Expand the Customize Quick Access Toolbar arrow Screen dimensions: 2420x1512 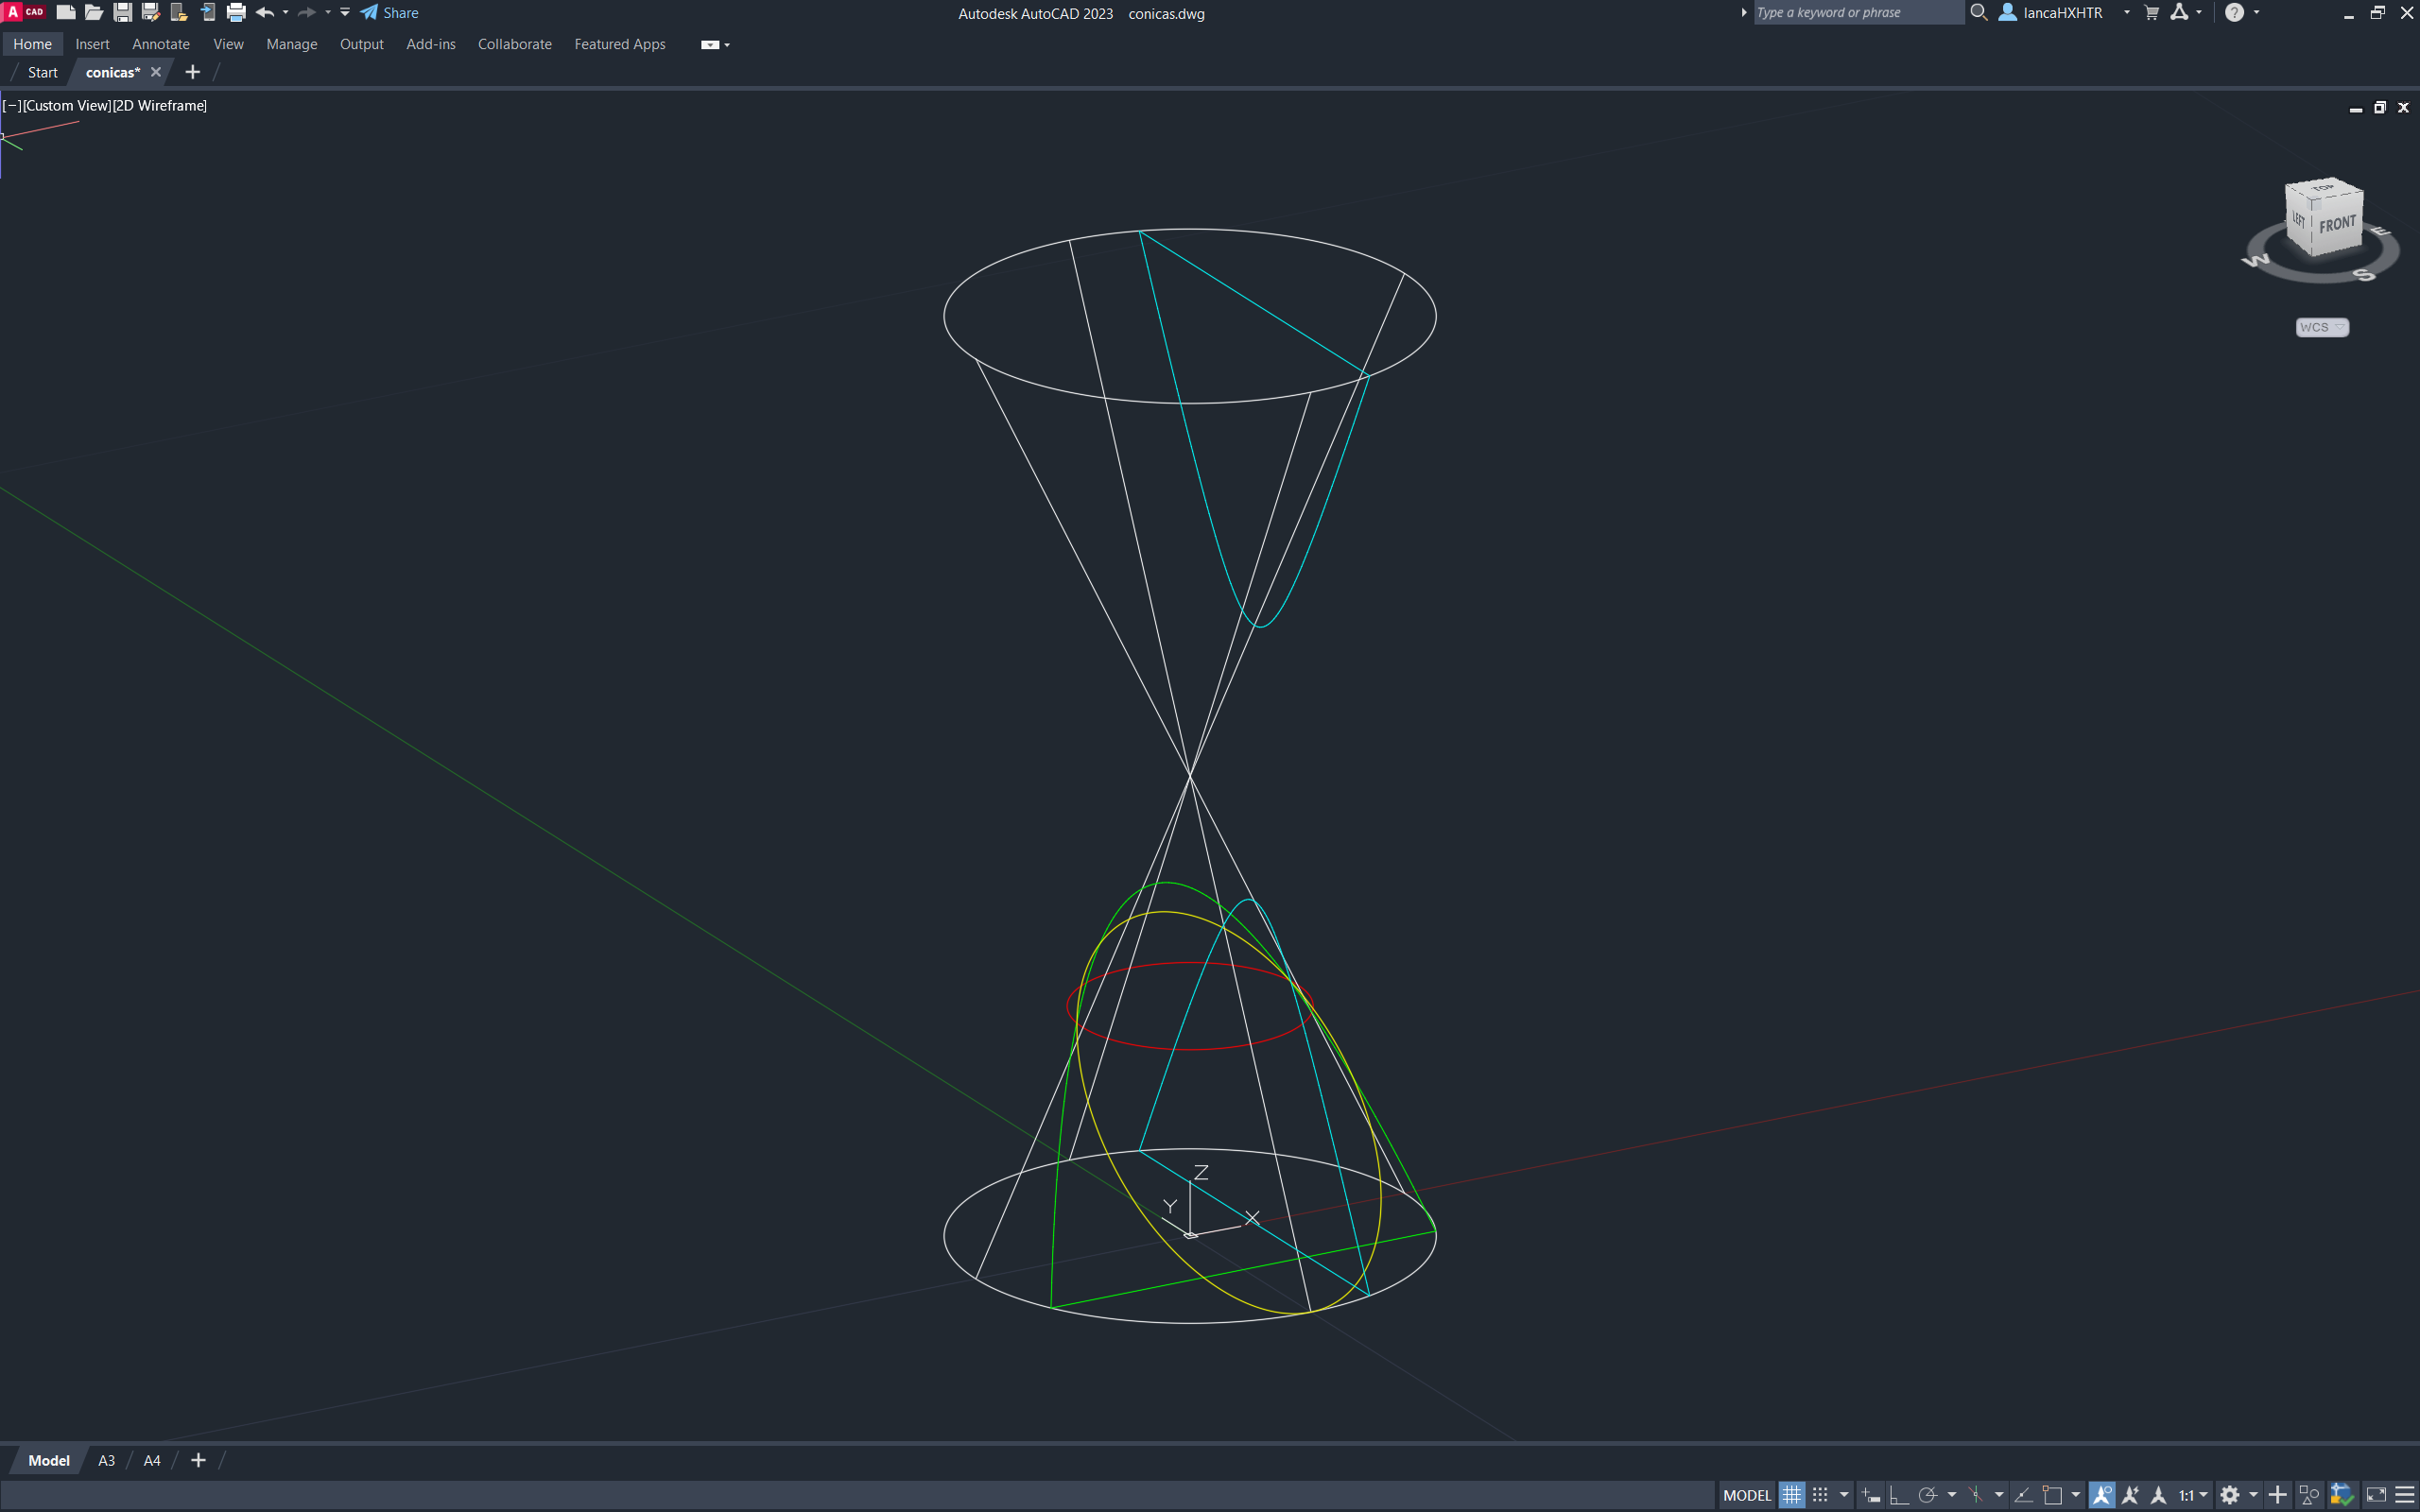[345, 13]
